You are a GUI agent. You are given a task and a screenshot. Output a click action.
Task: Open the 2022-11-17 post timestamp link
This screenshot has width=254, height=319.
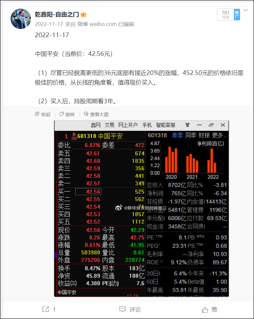(49, 24)
